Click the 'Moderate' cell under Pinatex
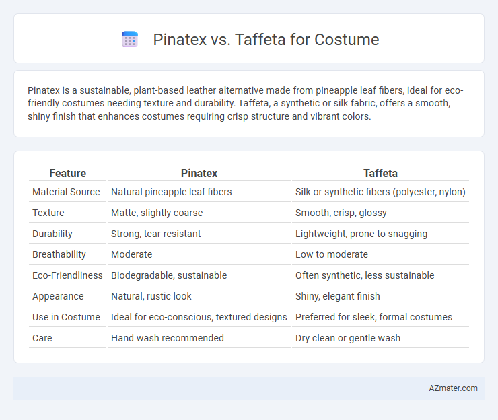This screenshot has height=420, width=498. tap(132, 254)
